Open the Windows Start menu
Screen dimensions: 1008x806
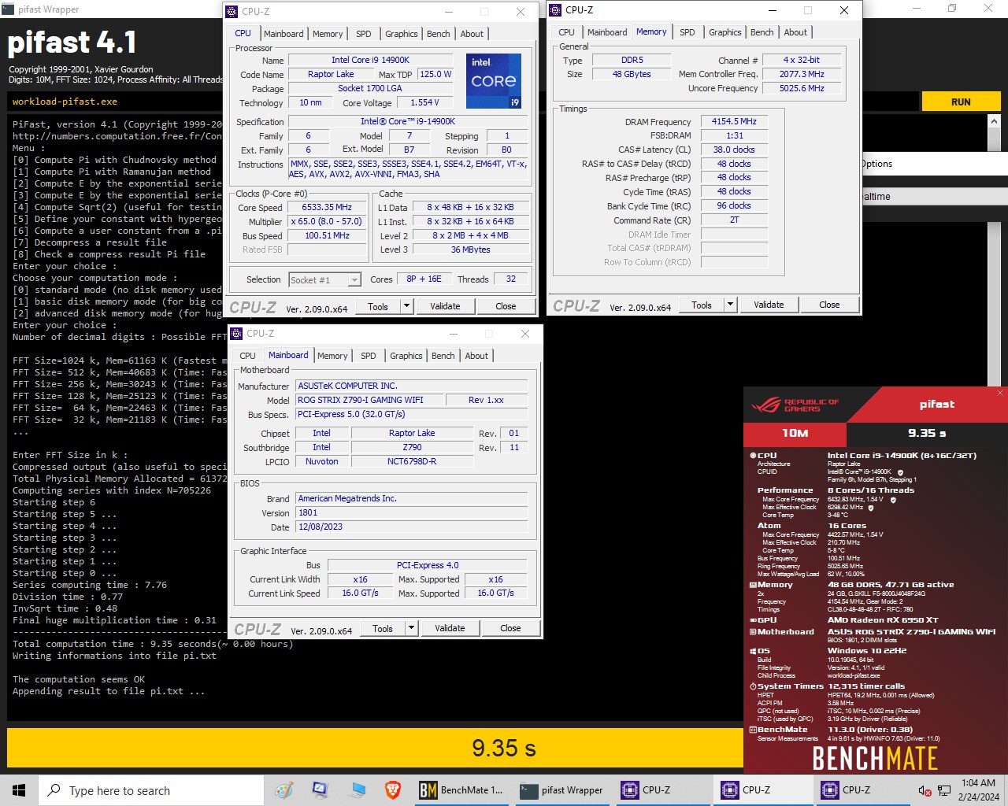click(x=19, y=790)
